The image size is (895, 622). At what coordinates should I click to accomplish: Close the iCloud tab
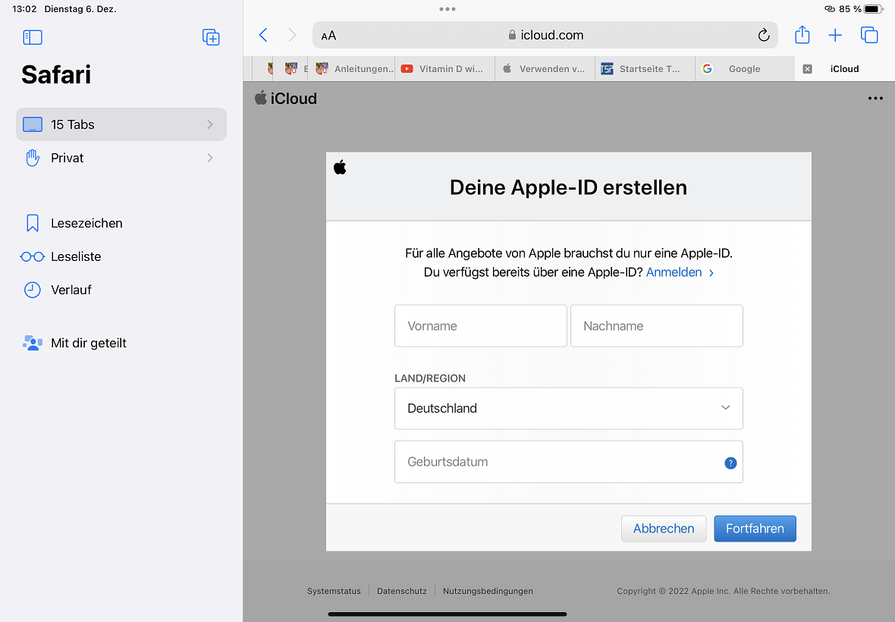807,69
